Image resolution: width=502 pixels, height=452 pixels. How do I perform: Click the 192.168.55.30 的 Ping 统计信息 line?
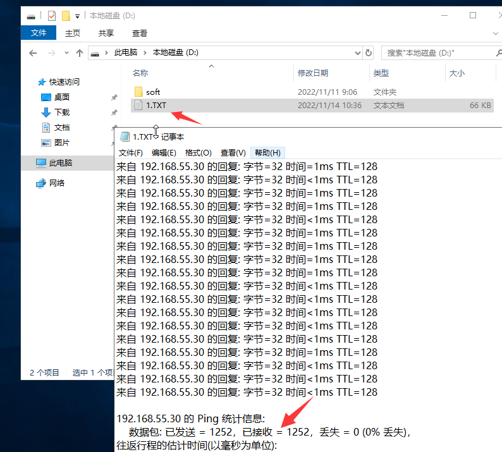191,418
